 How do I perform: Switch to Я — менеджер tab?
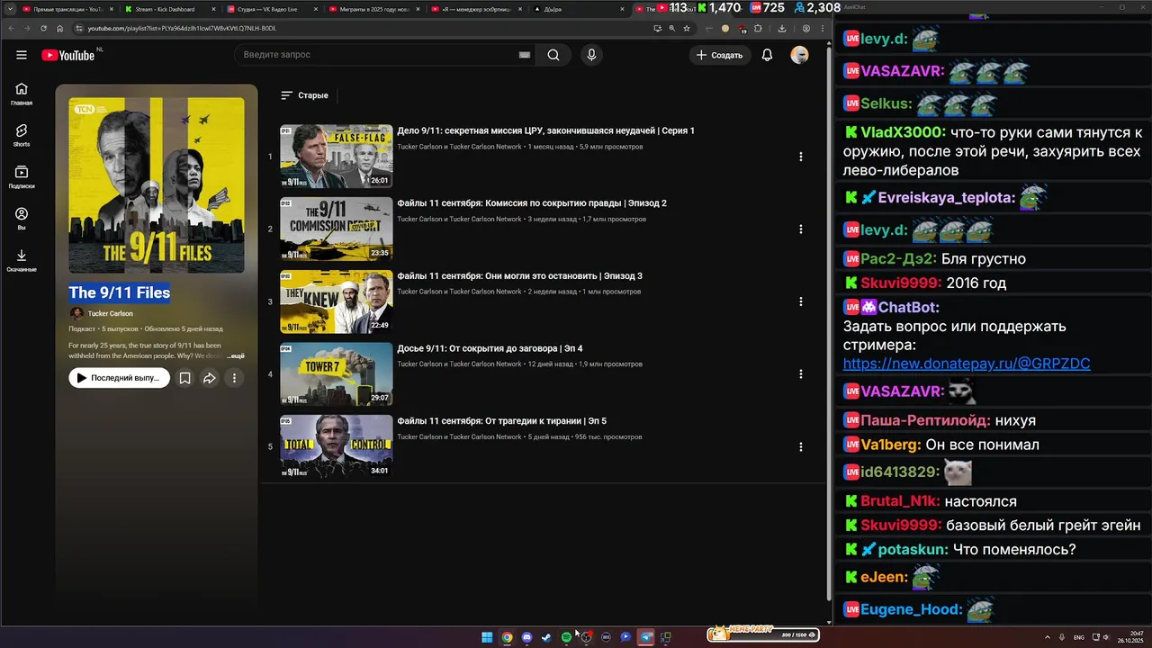pyautogui.click(x=476, y=9)
